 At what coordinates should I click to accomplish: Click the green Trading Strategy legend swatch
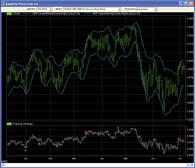pos(9,124)
